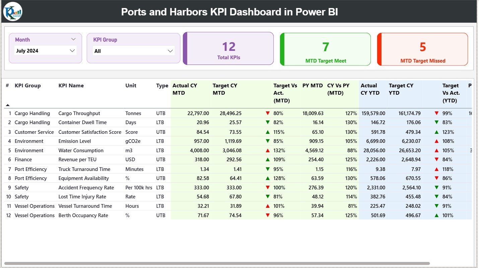
Task: Click red up-arrow beside Water Consumption 132%
Action: coord(267,150)
